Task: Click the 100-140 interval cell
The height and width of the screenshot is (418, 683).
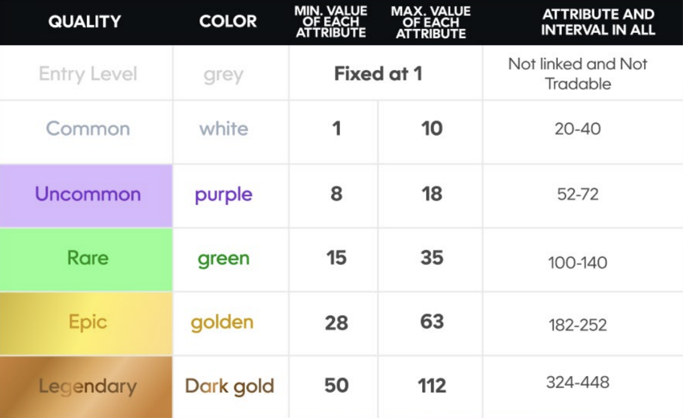Action: (x=578, y=262)
